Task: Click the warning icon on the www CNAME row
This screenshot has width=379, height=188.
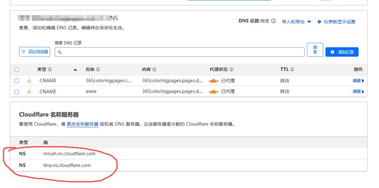Action: click(x=29, y=92)
